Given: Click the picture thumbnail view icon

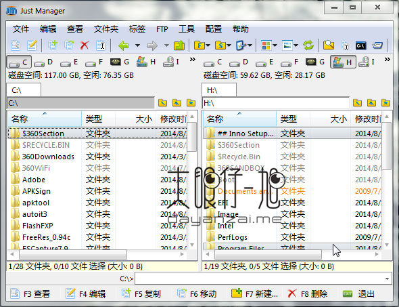Looking at the screenshot, I should (287, 45).
